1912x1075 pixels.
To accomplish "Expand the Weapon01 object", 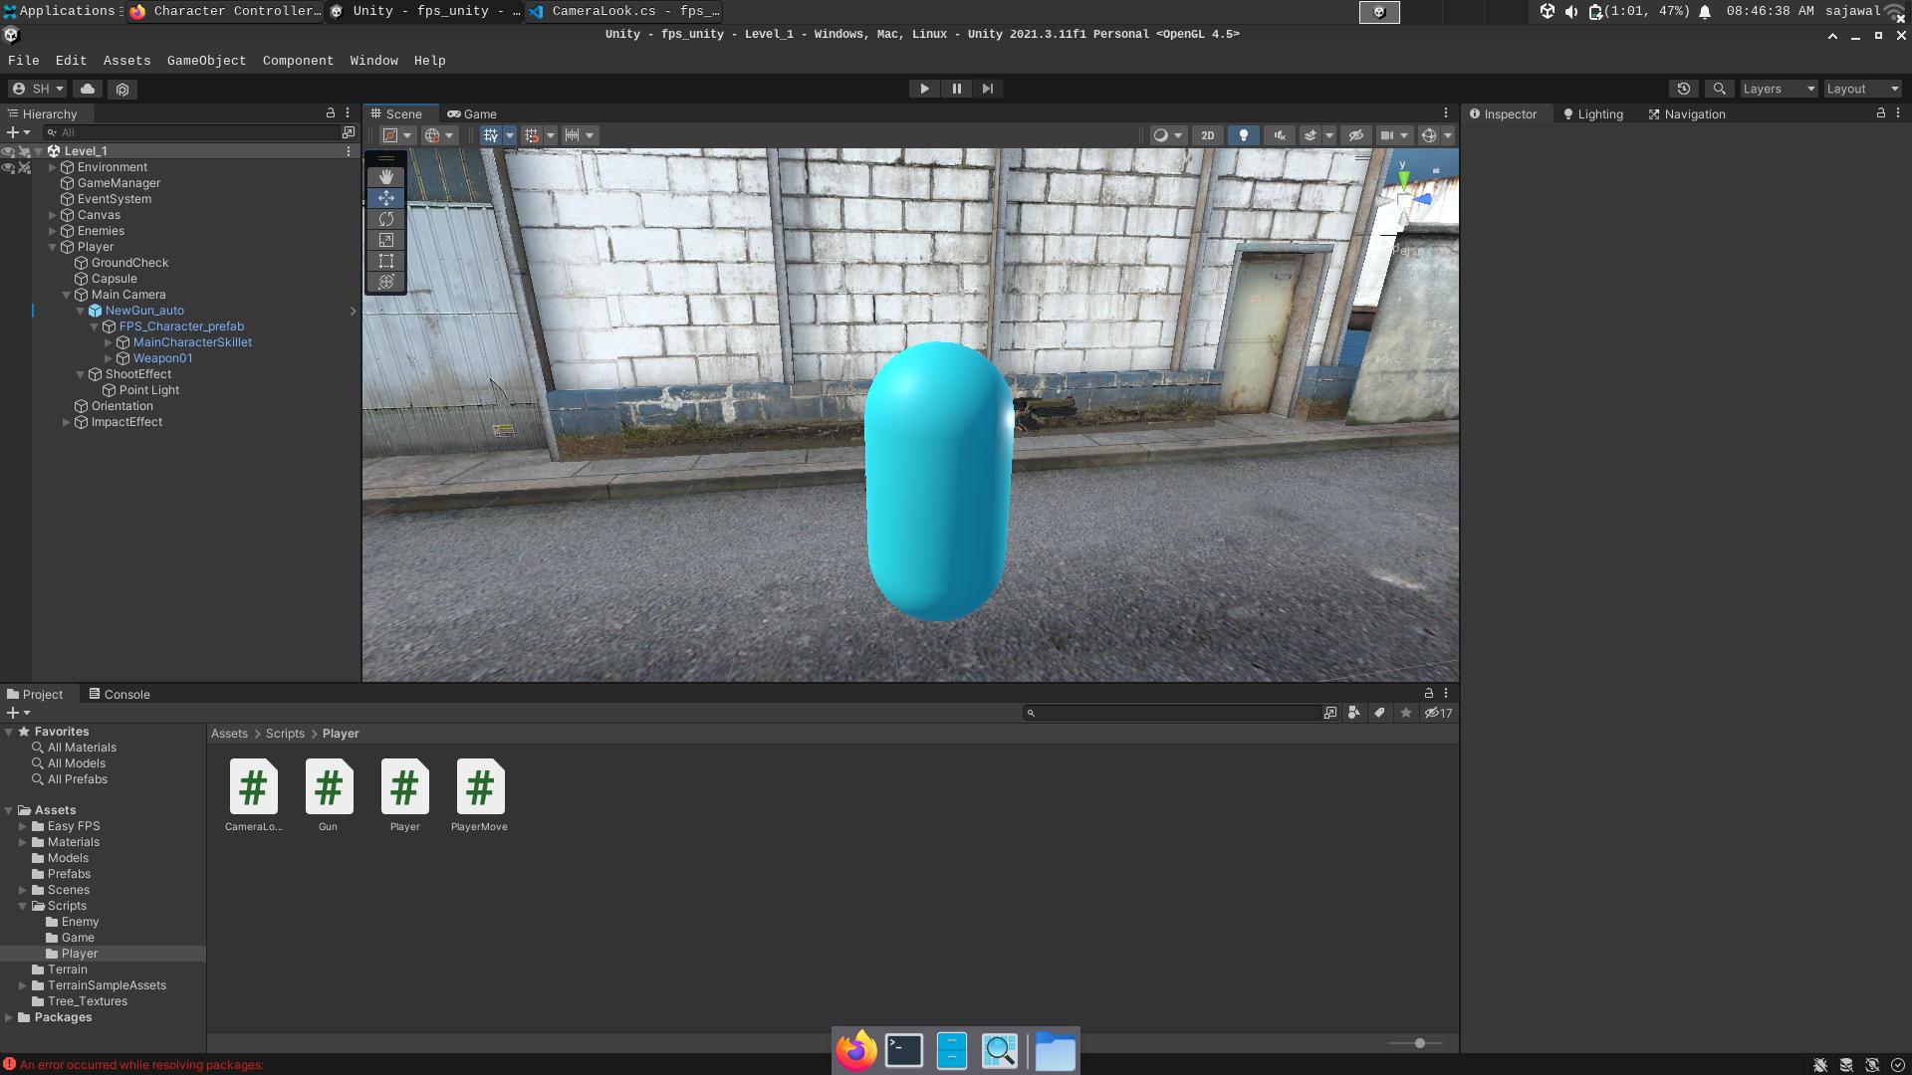I will click(x=109, y=358).
